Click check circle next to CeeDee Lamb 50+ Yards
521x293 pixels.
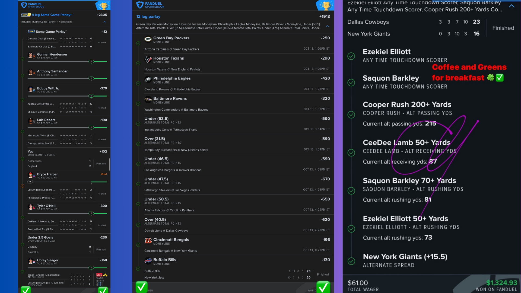351,152
